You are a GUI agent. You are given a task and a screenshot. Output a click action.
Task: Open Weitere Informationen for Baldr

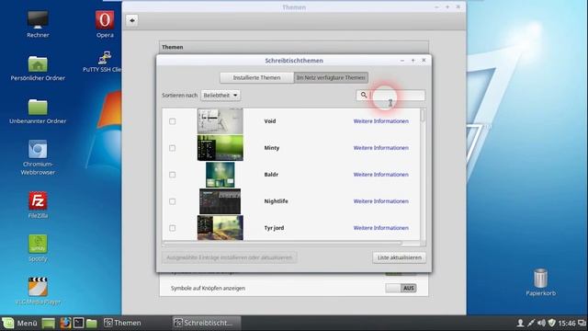pyautogui.click(x=380, y=175)
